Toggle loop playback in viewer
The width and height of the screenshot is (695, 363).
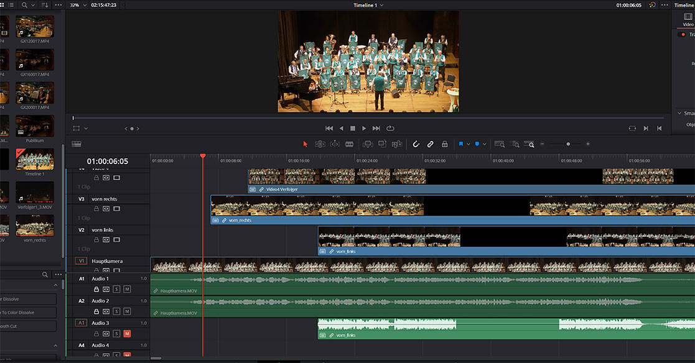click(x=390, y=129)
